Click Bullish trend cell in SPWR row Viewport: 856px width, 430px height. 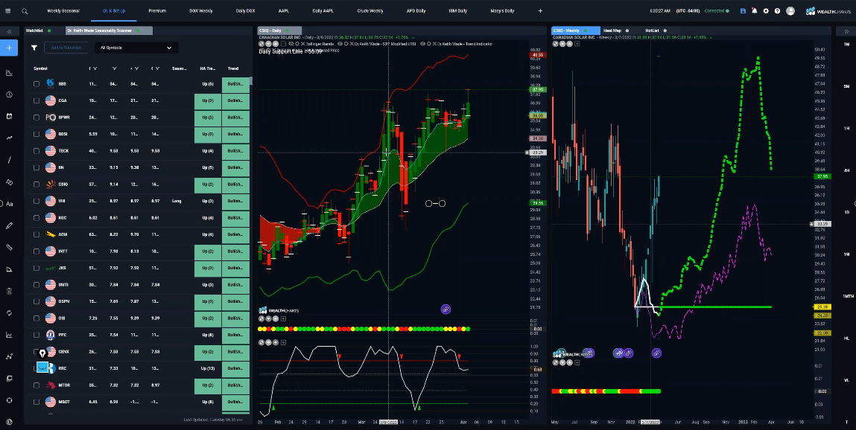pyautogui.click(x=235, y=118)
